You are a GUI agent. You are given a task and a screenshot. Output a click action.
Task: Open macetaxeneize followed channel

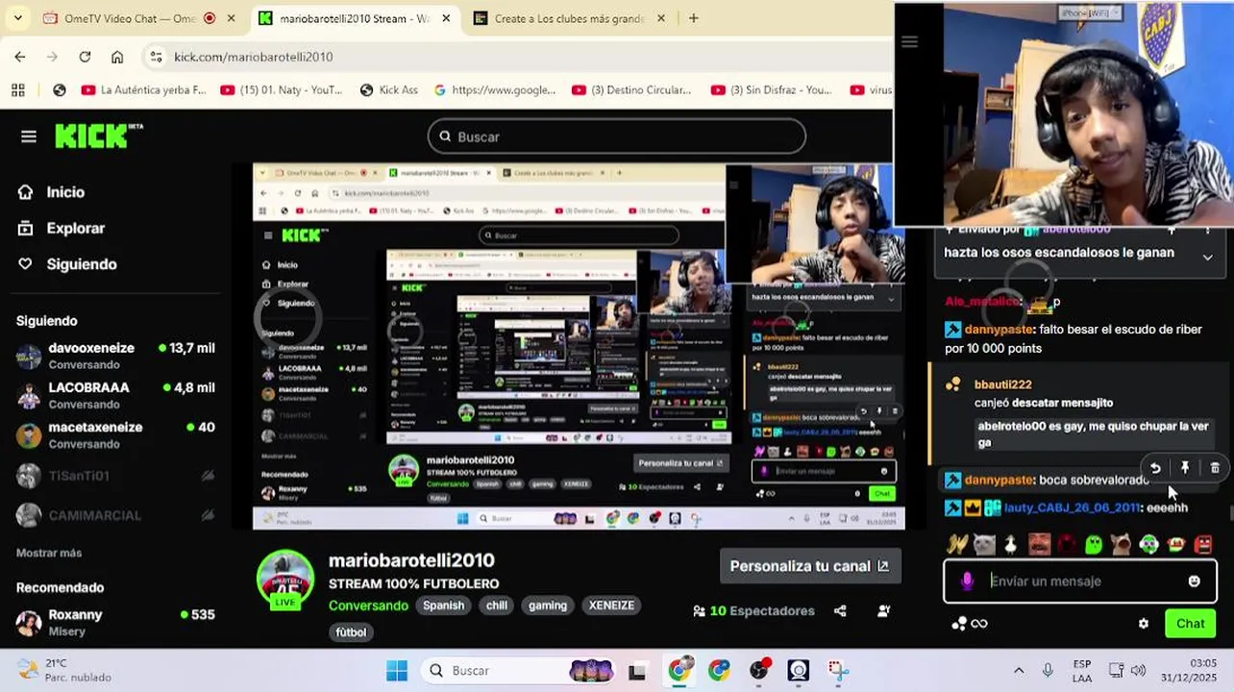point(115,434)
